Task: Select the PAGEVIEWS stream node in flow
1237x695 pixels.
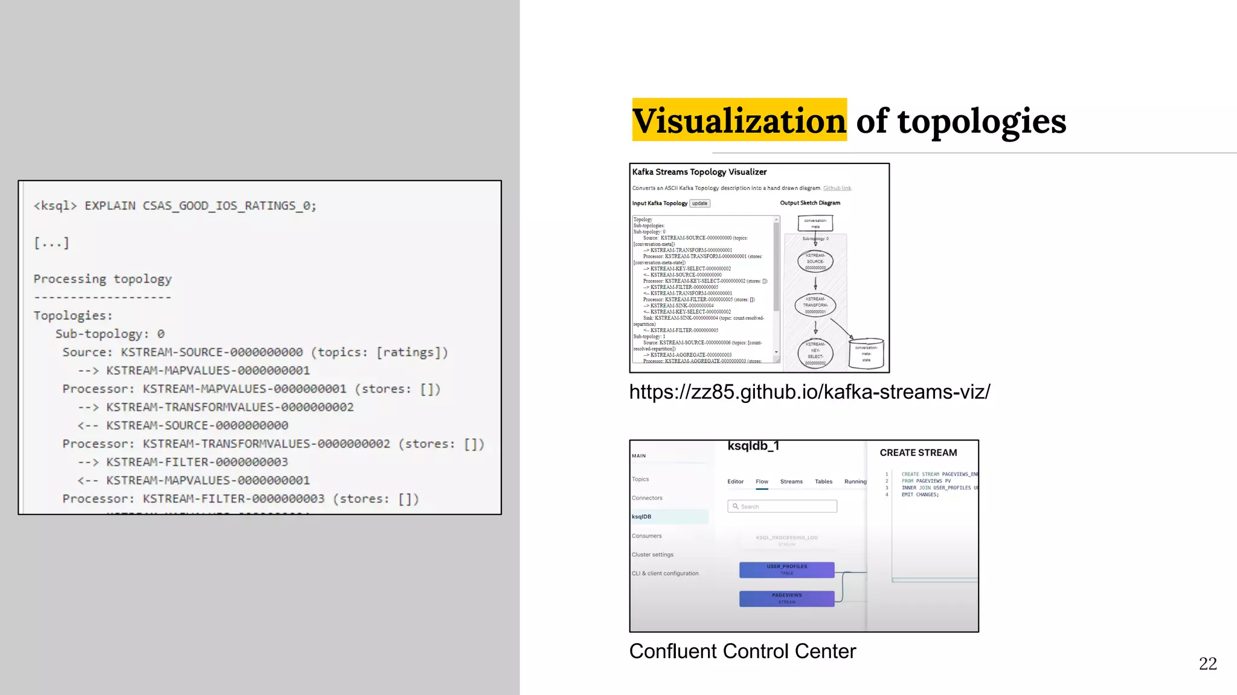Action: click(x=786, y=598)
